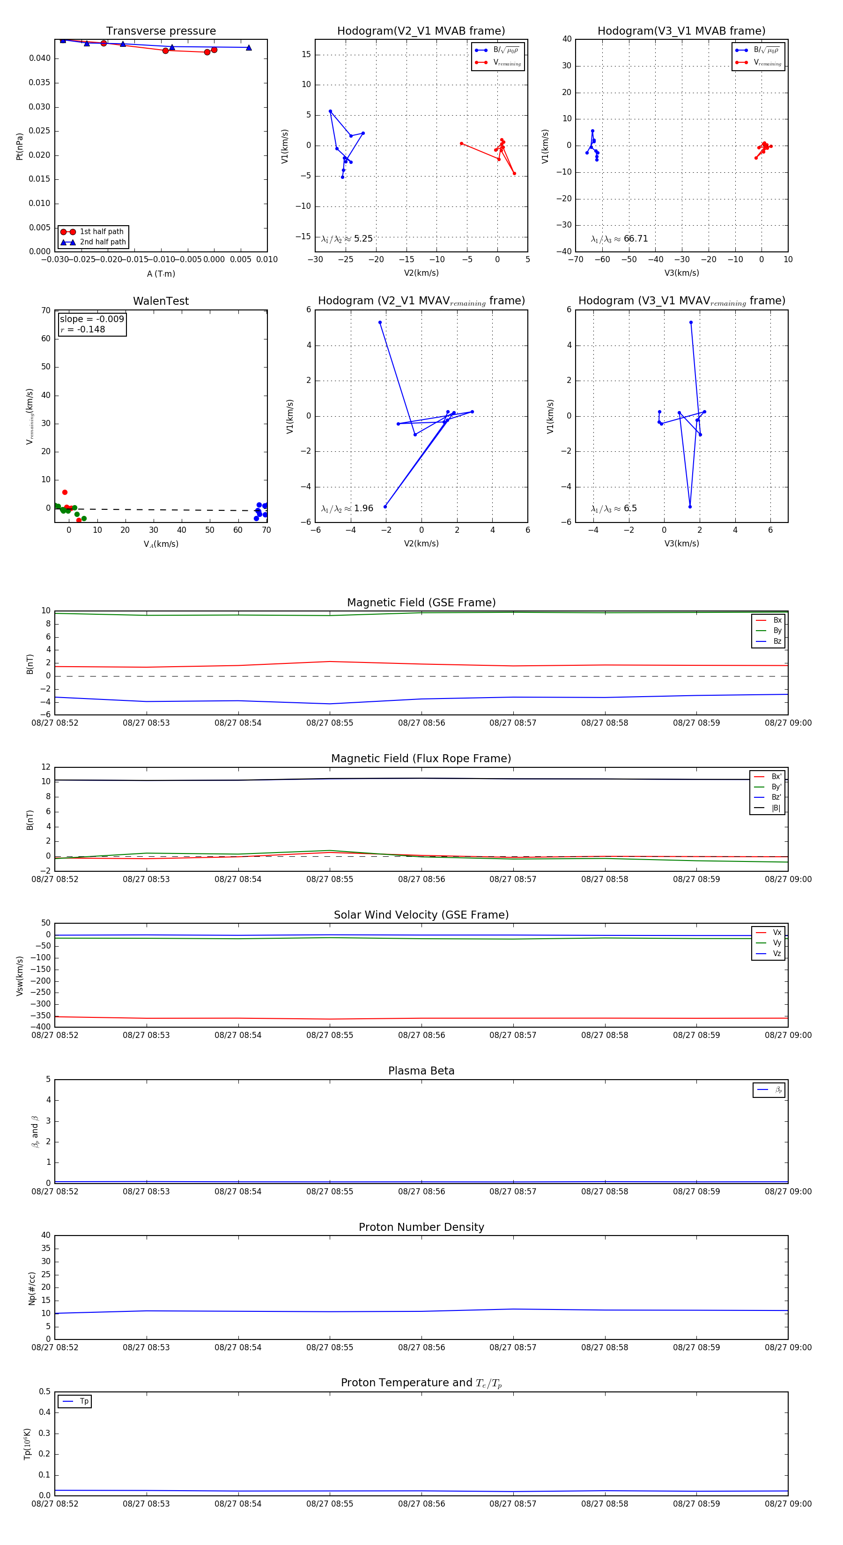
Task: Click "Bz'" in the Flux Rope Frame legend
Action: point(776,797)
